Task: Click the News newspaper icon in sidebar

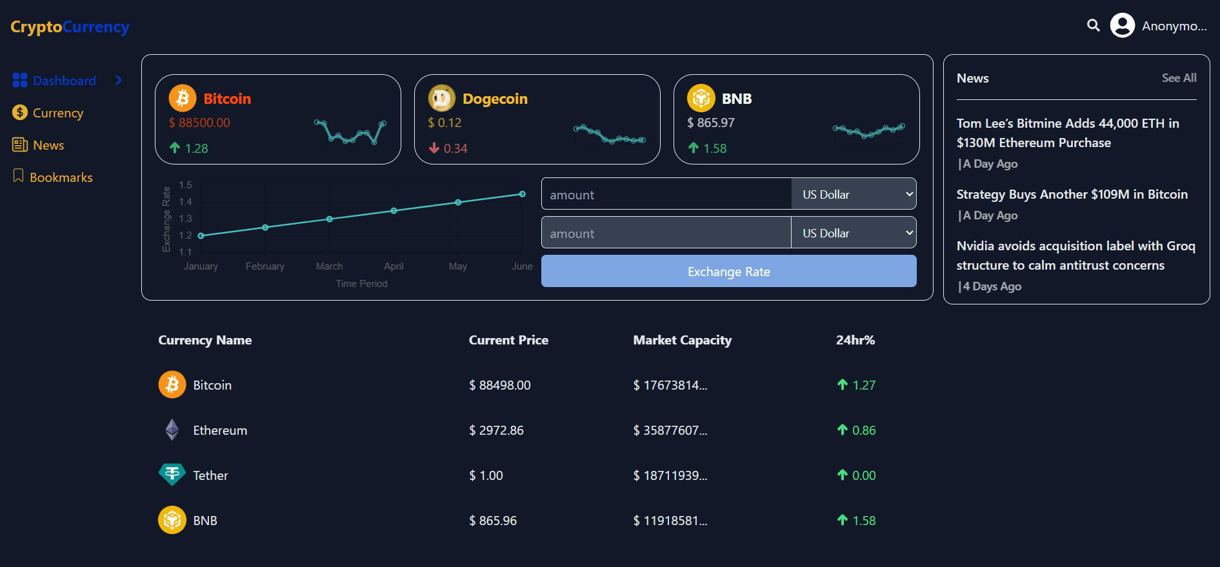Action: (20, 144)
